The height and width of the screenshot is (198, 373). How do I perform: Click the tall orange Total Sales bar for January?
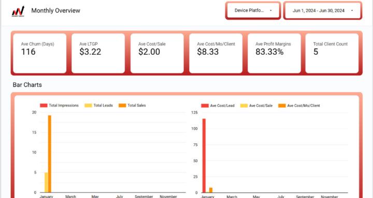click(x=50, y=154)
